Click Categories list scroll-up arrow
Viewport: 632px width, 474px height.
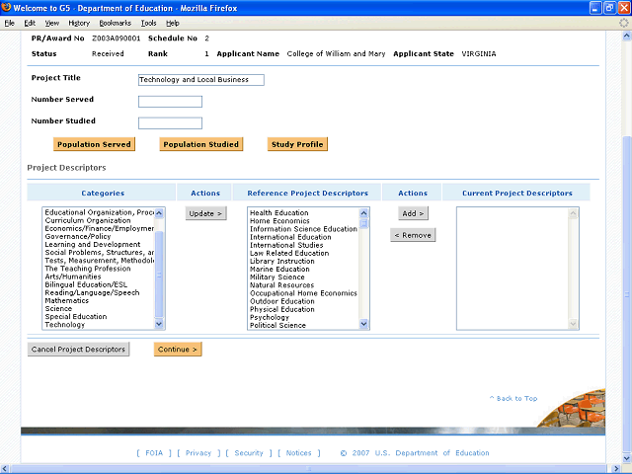pos(160,212)
